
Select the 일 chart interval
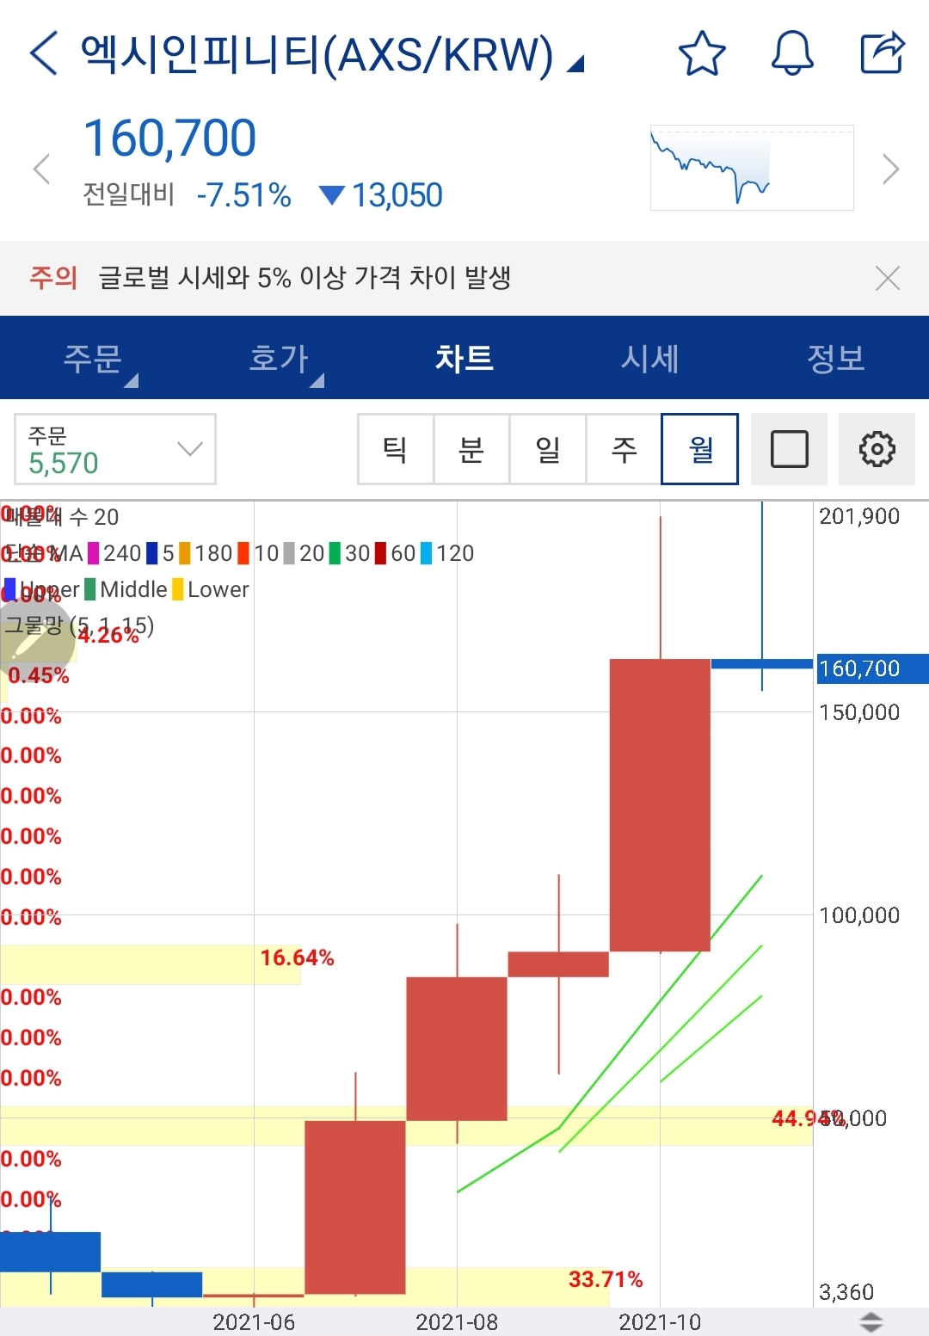(x=548, y=449)
